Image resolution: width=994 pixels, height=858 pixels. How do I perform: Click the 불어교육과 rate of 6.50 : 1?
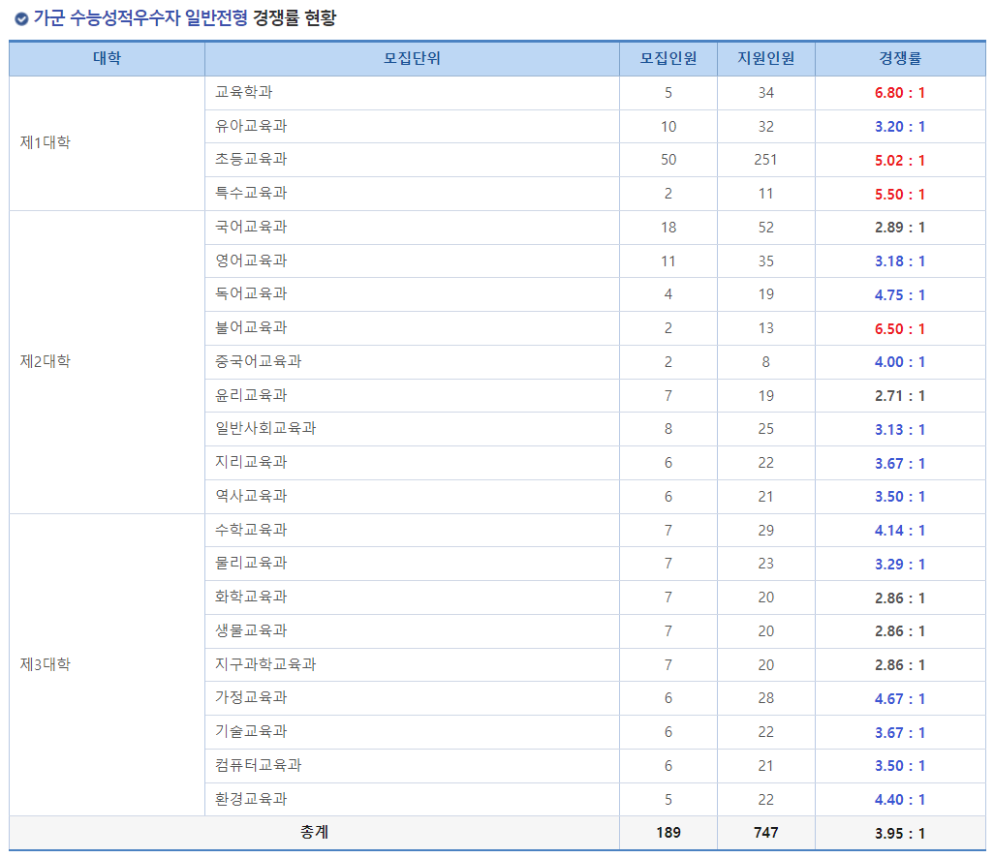pos(899,327)
